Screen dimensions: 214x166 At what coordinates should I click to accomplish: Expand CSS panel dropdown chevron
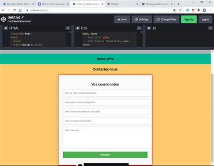tap(139, 28)
